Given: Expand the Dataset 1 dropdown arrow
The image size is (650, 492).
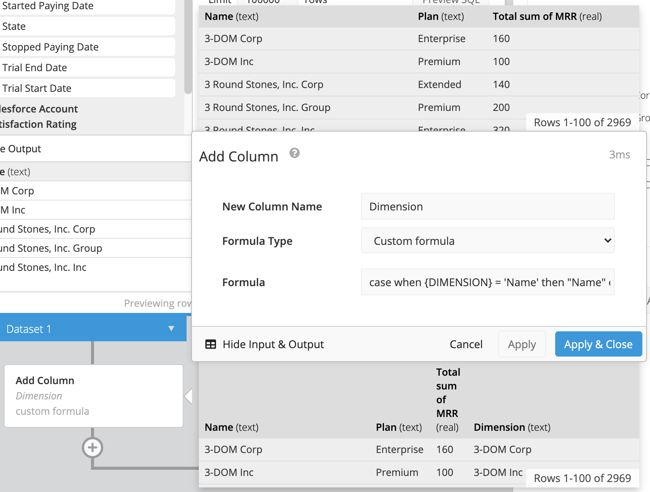Looking at the screenshot, I should click(x=171, y=328).
